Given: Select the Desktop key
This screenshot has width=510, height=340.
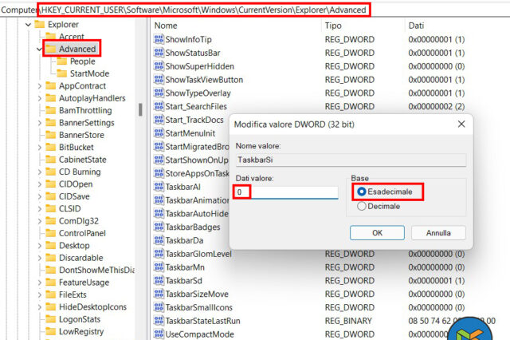Looking at the screenshot, I should pyautogui.click(x=74, y=246).
